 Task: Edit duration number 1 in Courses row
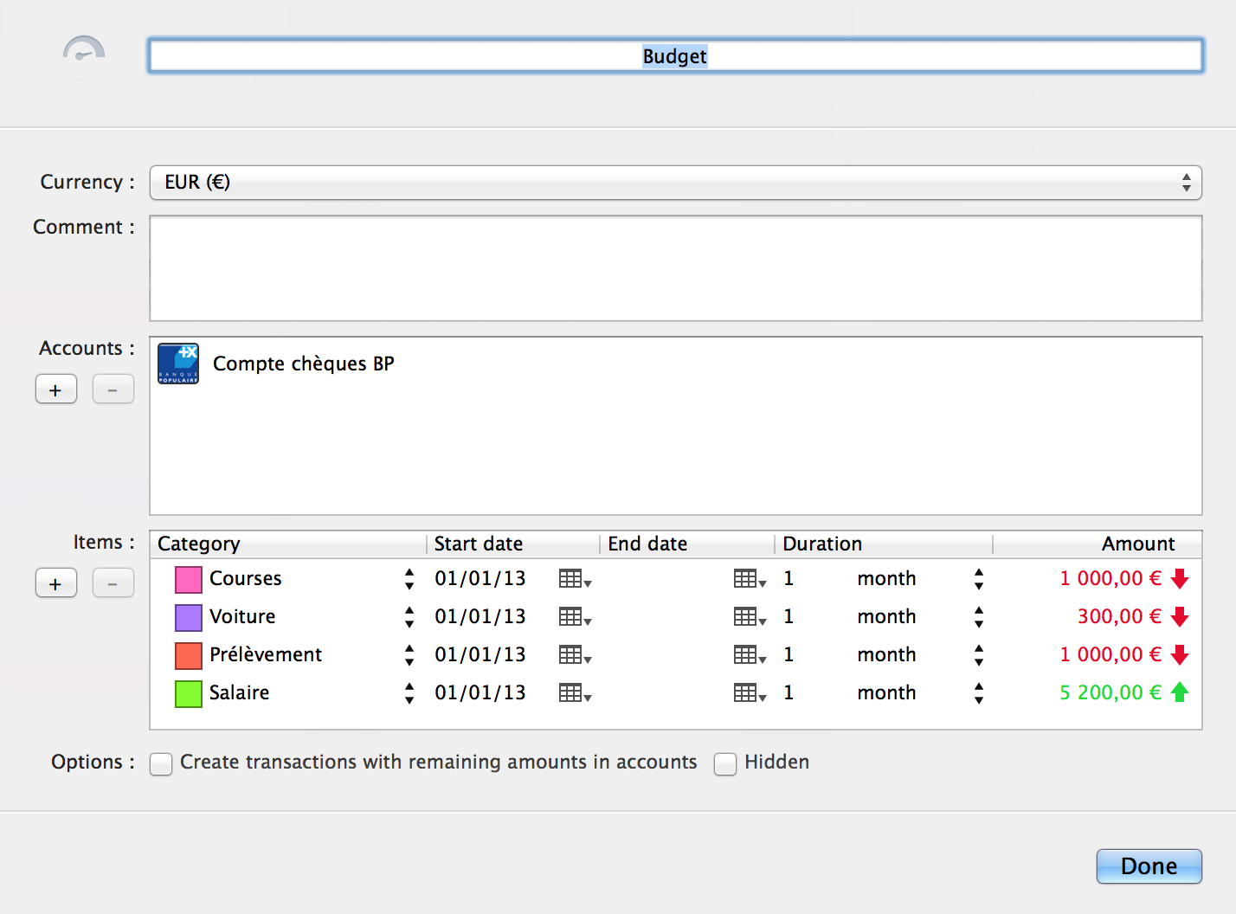[x=789, y=579]
